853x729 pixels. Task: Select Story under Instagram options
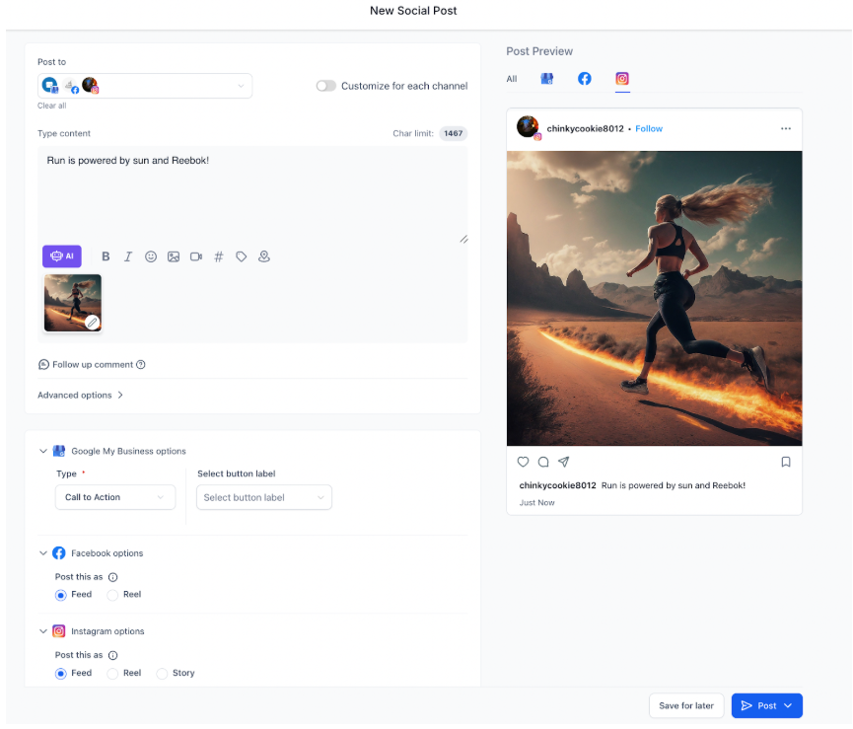pos(163,674)
